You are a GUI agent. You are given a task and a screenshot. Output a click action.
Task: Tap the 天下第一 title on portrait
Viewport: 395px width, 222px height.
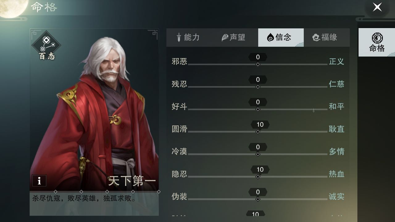pos(132,181)
